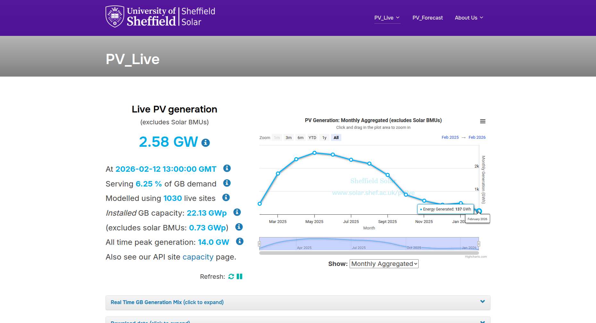596x323 pixels.
Task: Click info icon for all time peak generation
Action: pyautogui.click(x=240, y=241)
